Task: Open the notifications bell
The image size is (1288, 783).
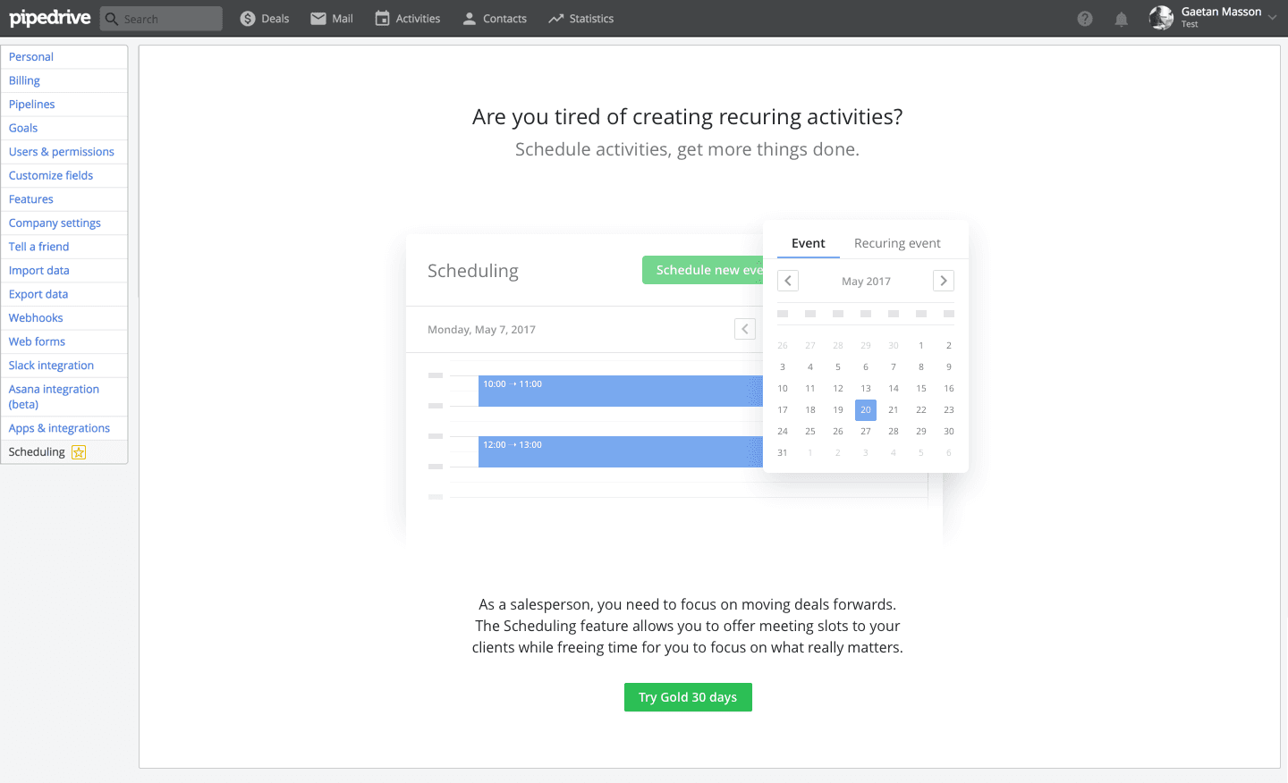Action: (x=1121, y=19)
